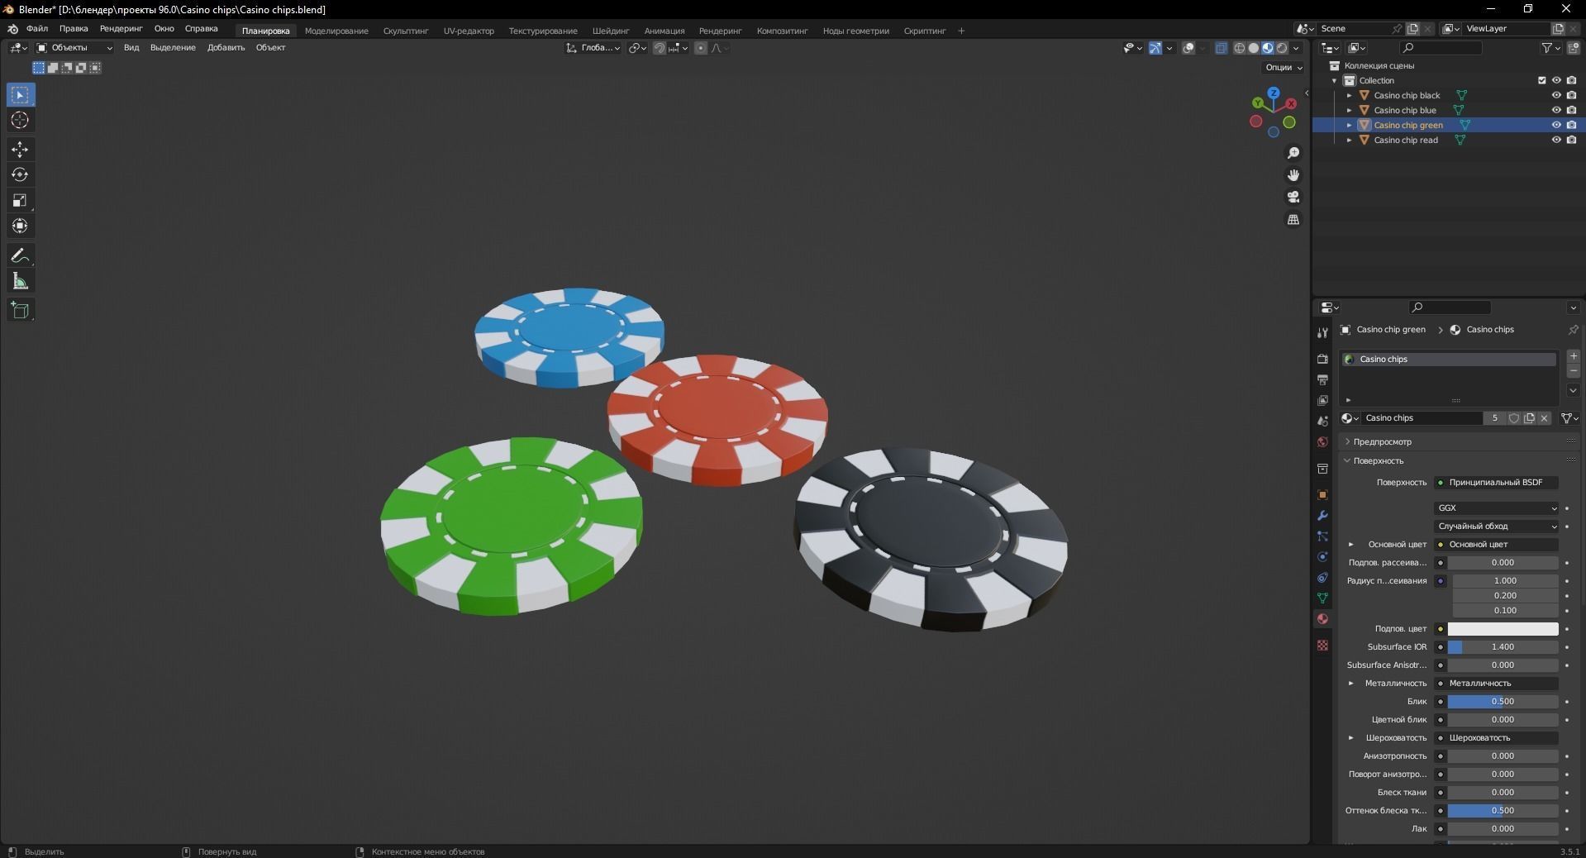This screenshot has width=1586, height=858.
Task: Switch to Моделирование workspace tab
Action: click(336, 31)
